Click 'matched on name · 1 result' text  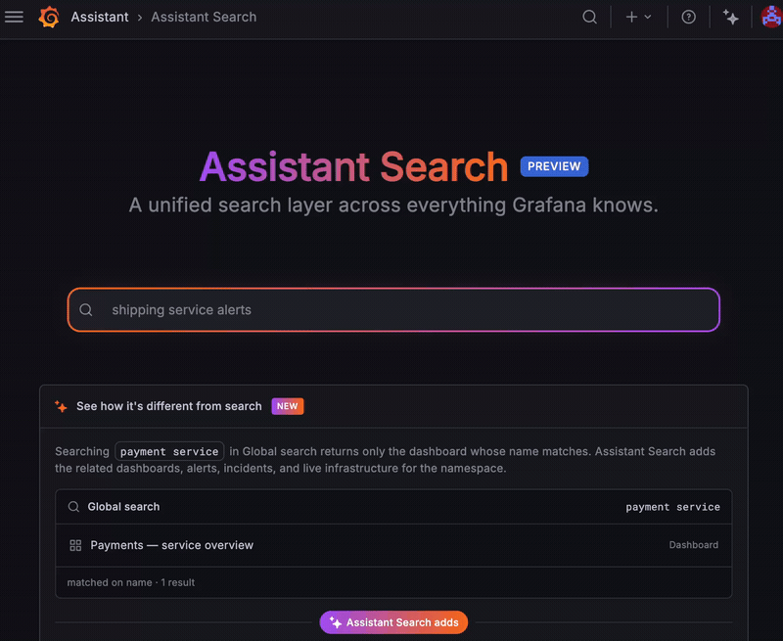[131, 582]
